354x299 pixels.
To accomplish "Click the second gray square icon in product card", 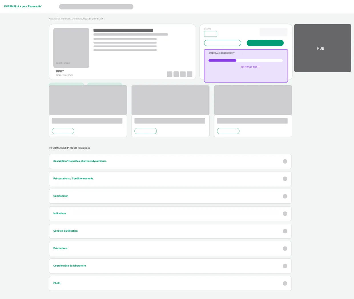I will coord(176,74).
